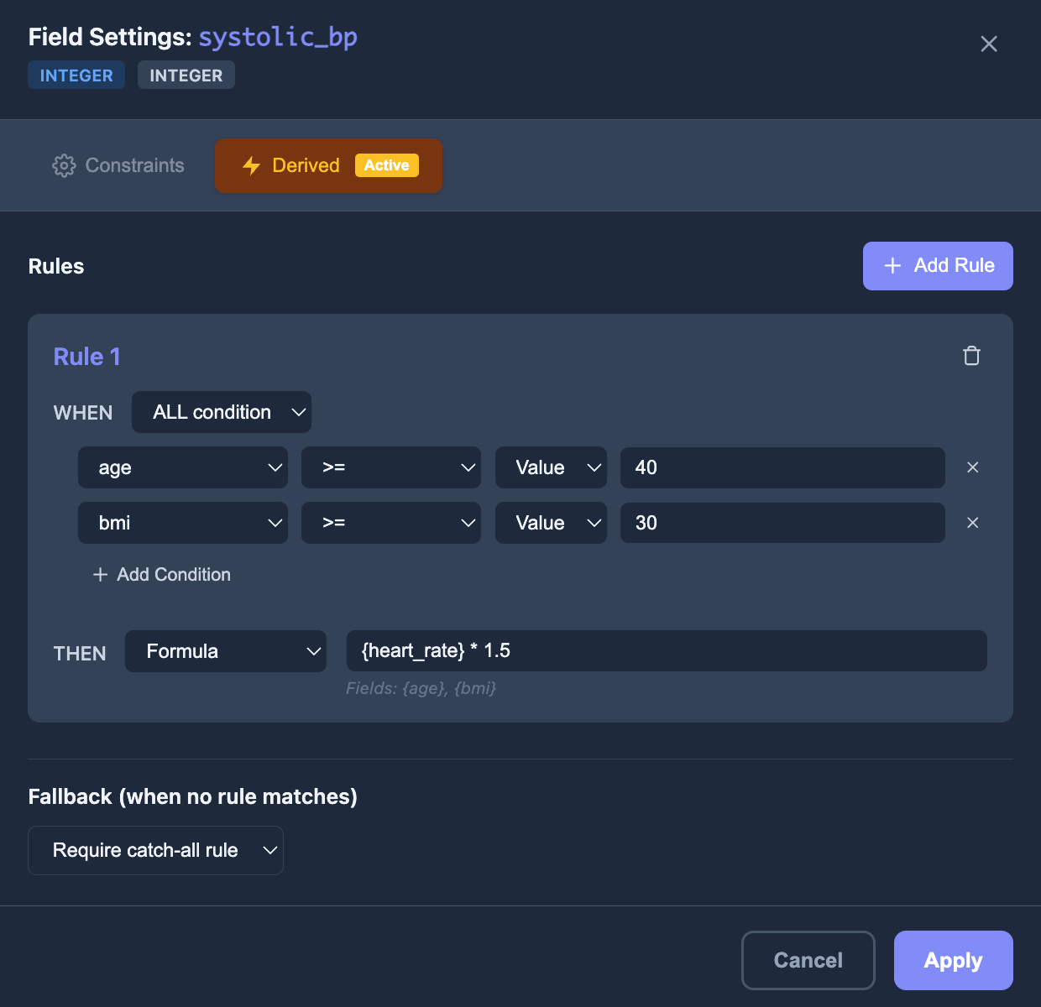Remove the age condition row
1041x1007 pixels.
pos(972,467)
